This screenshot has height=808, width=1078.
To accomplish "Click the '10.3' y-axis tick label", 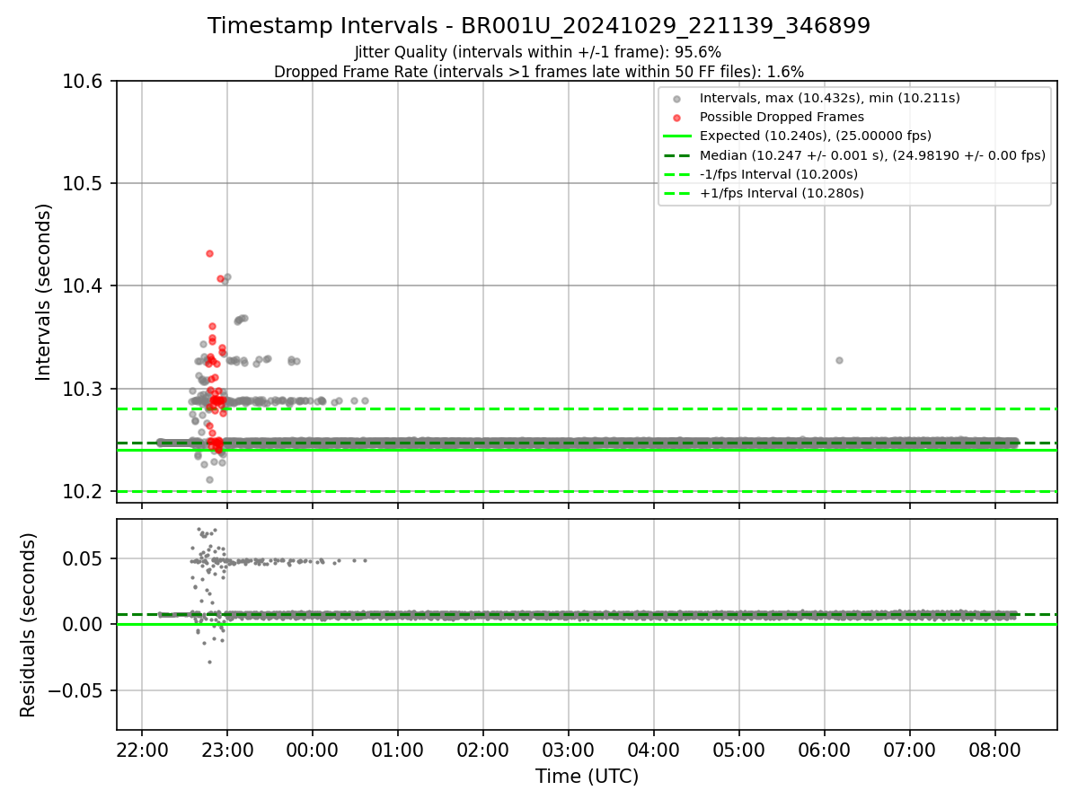I will click(84, 389).
